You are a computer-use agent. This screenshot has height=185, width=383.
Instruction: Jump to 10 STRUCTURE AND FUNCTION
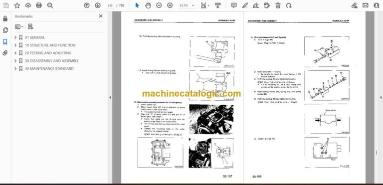coord(50,45)
